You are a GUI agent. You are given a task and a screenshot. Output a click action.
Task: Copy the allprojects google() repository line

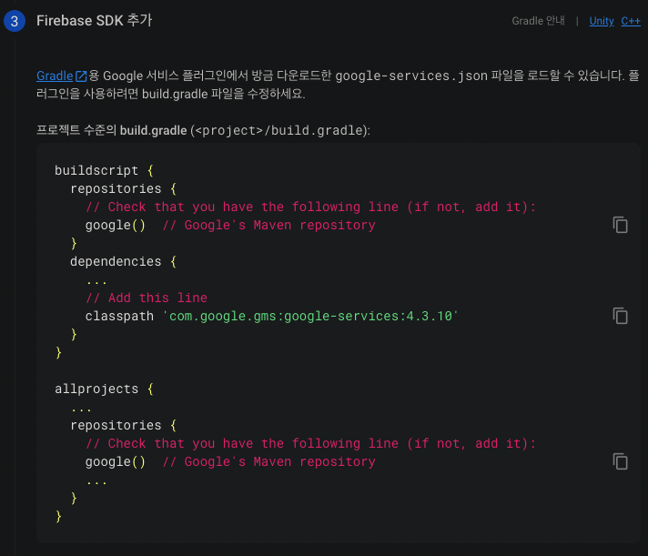click(x=620, y=461)
